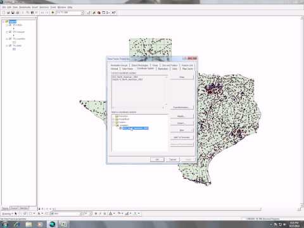Open the New coordinate system button
The width and height of the screenshot is (304, 228).
click(182, 130)
